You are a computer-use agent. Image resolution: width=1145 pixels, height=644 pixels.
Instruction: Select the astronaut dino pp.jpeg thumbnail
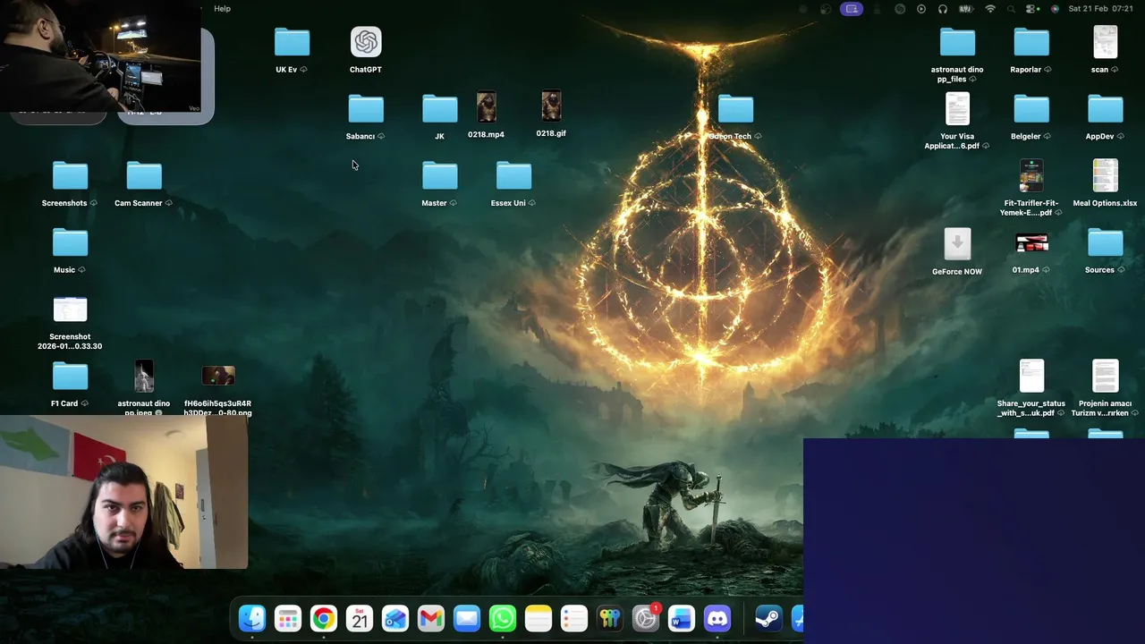144,377
